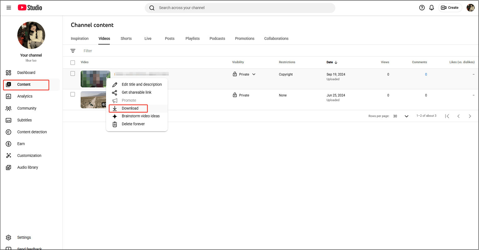Check the checkbox for the first video
Screen dimensions: 479x250
73,73
